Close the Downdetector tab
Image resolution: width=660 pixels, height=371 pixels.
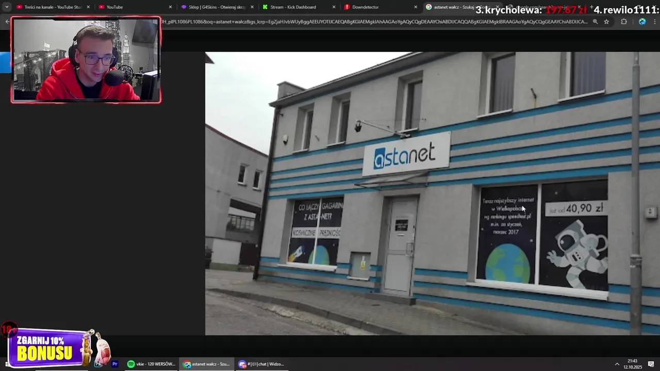pos(416,7)
